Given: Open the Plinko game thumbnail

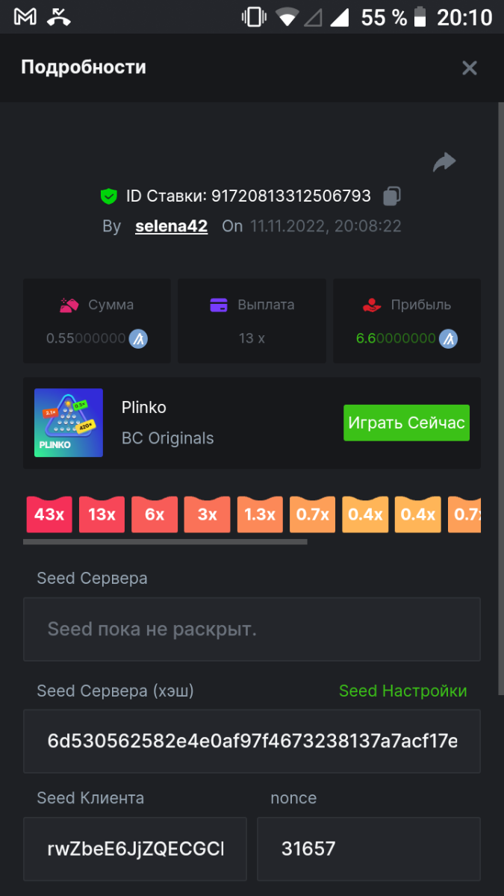Looking at the screenshot, I should (69, 423).
